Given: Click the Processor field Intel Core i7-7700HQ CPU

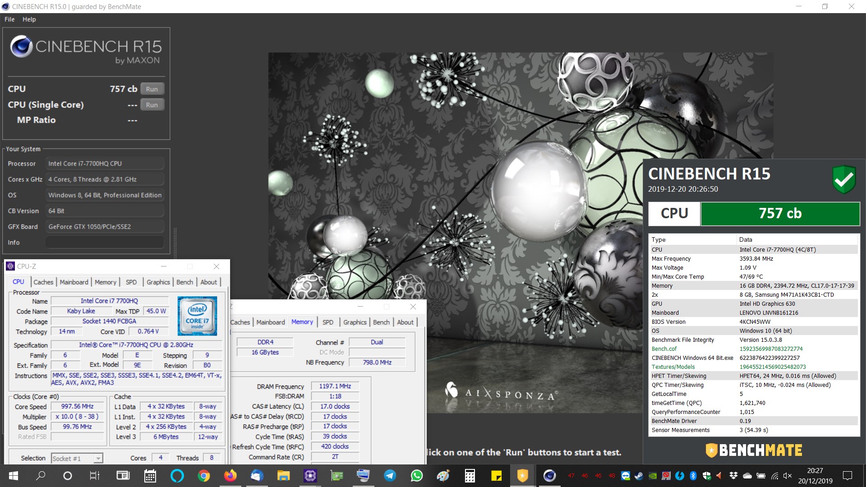Looking at the screenshot, I should pos(105,163).
